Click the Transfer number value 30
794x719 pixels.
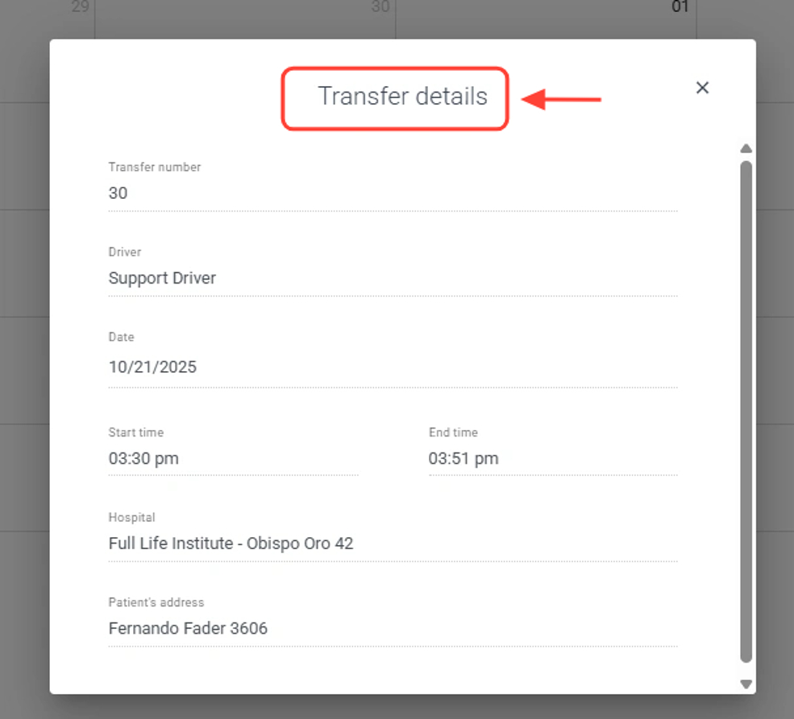pyautogui.click(x=118, y=193)
